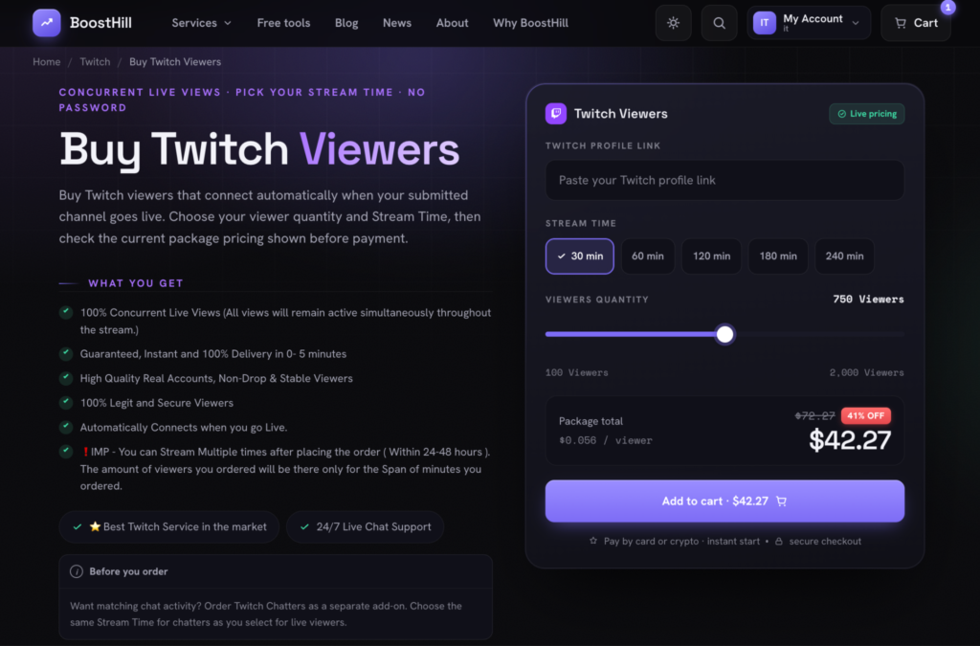980x646 pixels.
Task: Select 180 min stream time
Action: 778,256
